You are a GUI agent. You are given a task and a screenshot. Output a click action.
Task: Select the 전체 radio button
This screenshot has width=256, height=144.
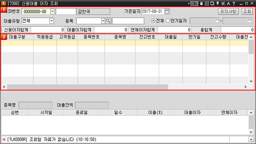point(153,21)
